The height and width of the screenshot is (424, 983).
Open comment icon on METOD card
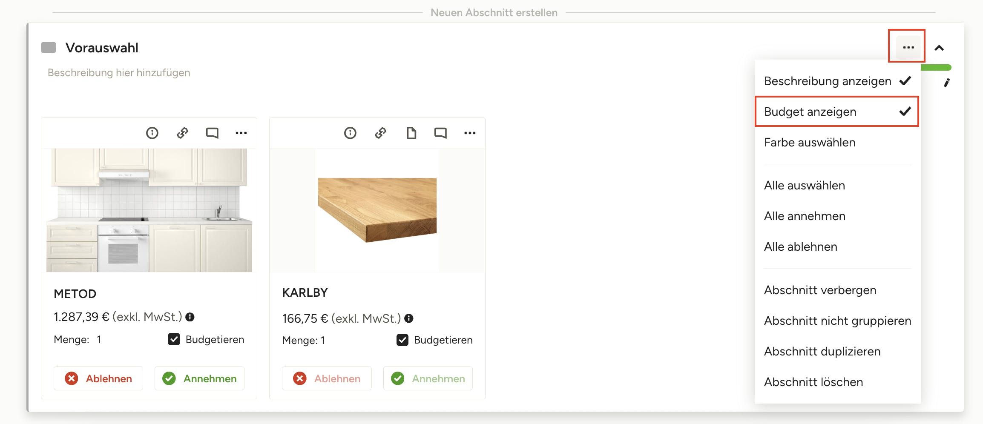tap(212, 133)
